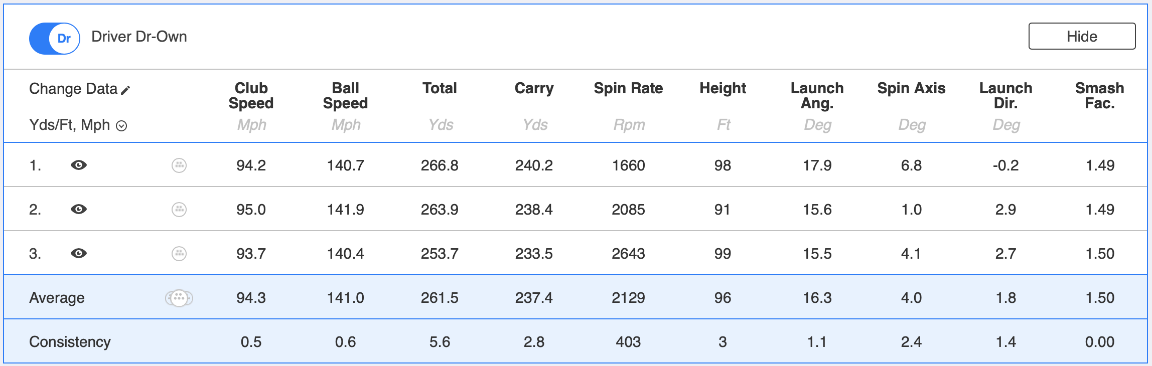The width and height of the screenshot is (1152, 366).
Task: Toggle visibility of shot 1 with eye icon
Action: (78, 164)
